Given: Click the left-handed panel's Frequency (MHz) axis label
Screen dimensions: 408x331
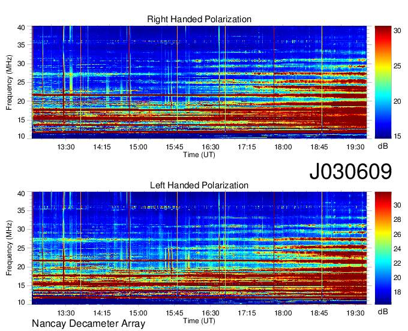Looking at the screenshot, I should pyautogui.click(x=9, y=248).
